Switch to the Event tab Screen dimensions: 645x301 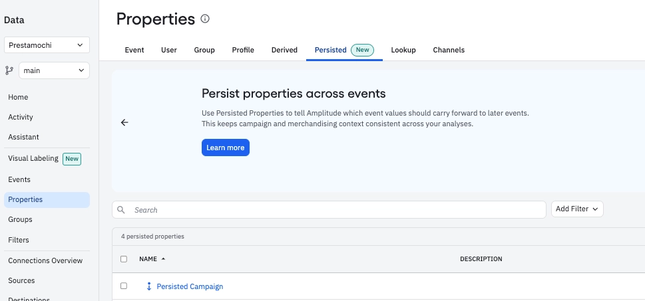(x=134, y=50)
